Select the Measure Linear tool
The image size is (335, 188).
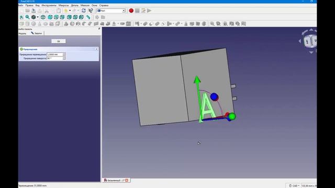212,24
